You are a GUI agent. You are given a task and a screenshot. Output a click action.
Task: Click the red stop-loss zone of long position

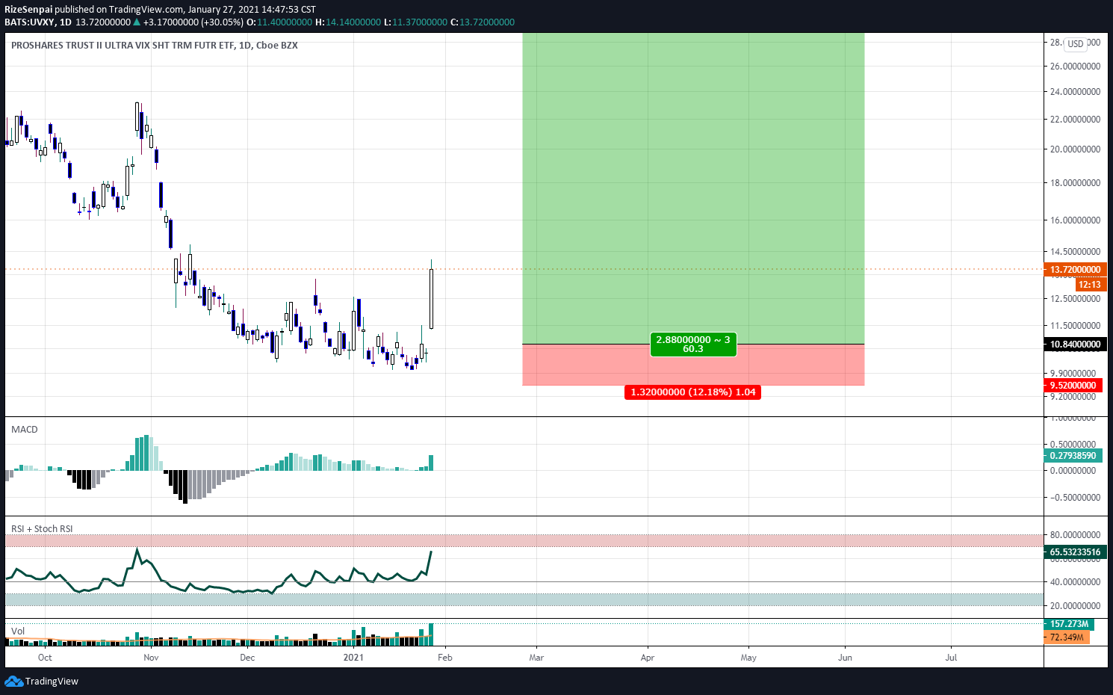[693, 365]
